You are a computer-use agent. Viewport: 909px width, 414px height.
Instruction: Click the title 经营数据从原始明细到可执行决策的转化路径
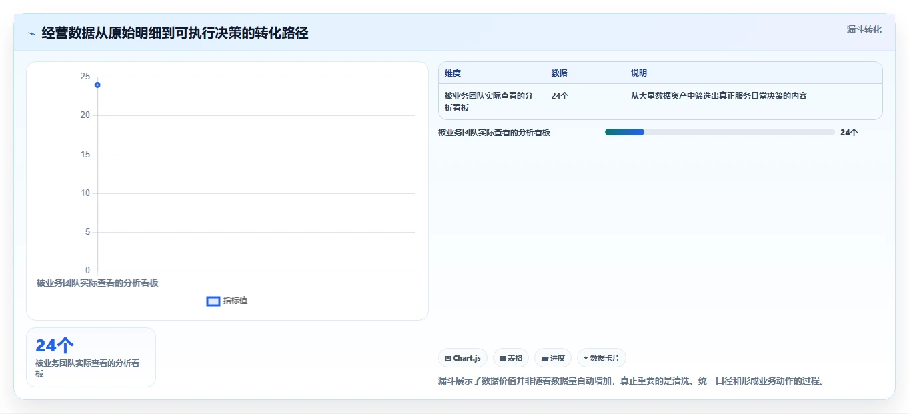[175, 33]
